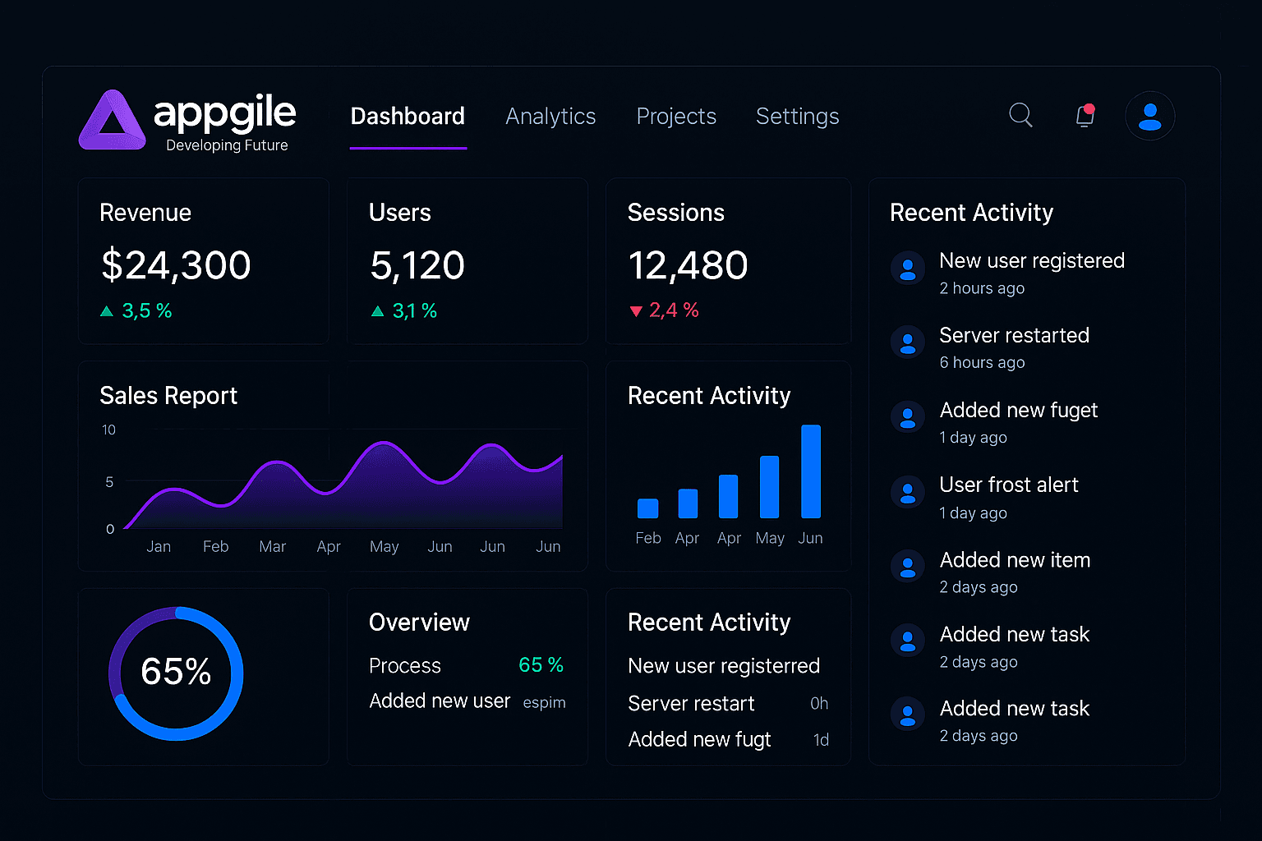Click the Dashboard navigation link
Screen dimensions: 1262x841
click(x=408, y=117)
